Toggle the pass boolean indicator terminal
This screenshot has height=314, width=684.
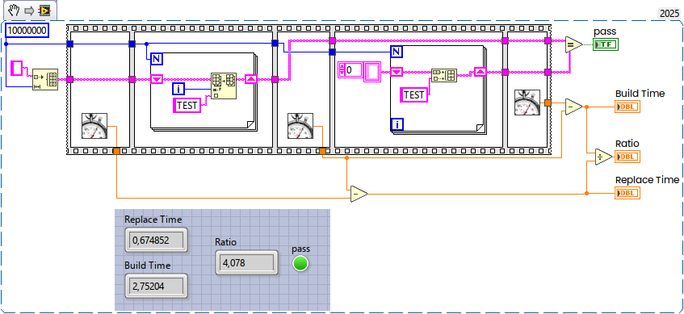click(606, 44)
